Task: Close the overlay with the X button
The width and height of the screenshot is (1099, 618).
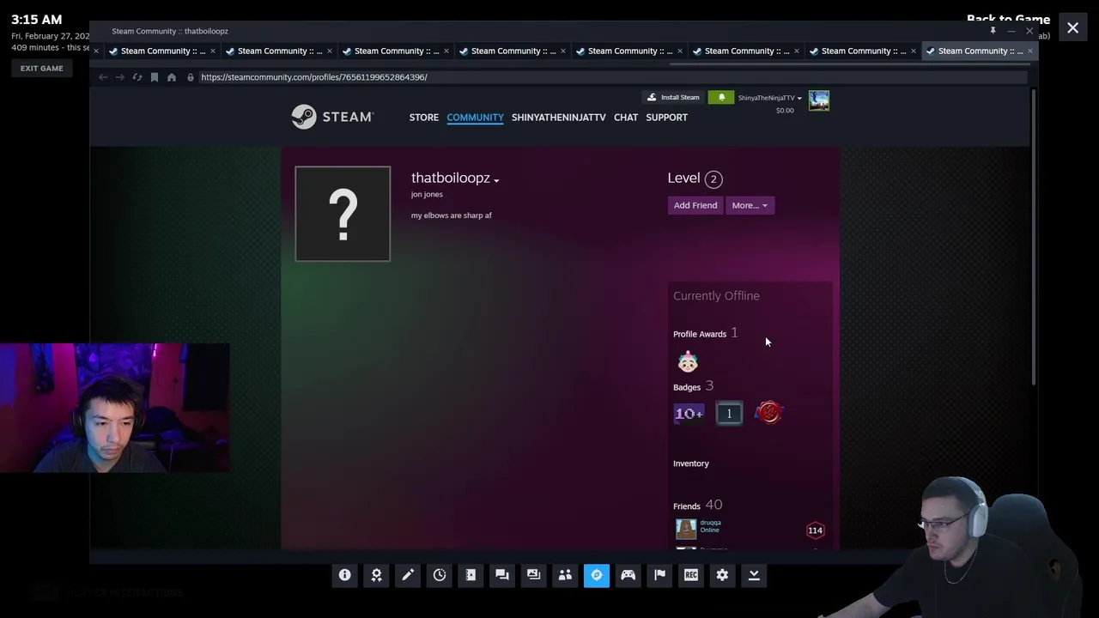Action: click(x=1073, y=28)
